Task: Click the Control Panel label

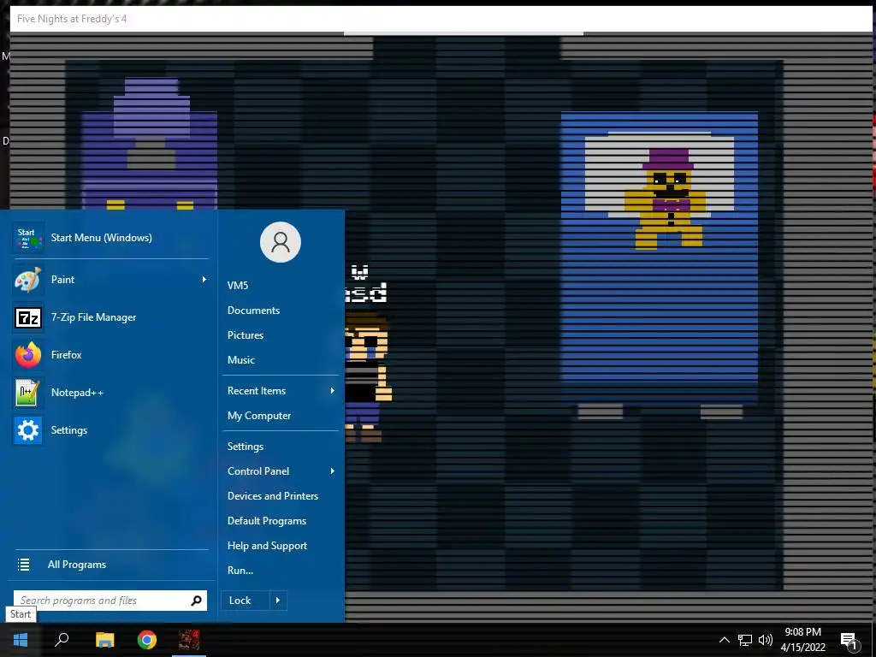Action: point(258,471)
